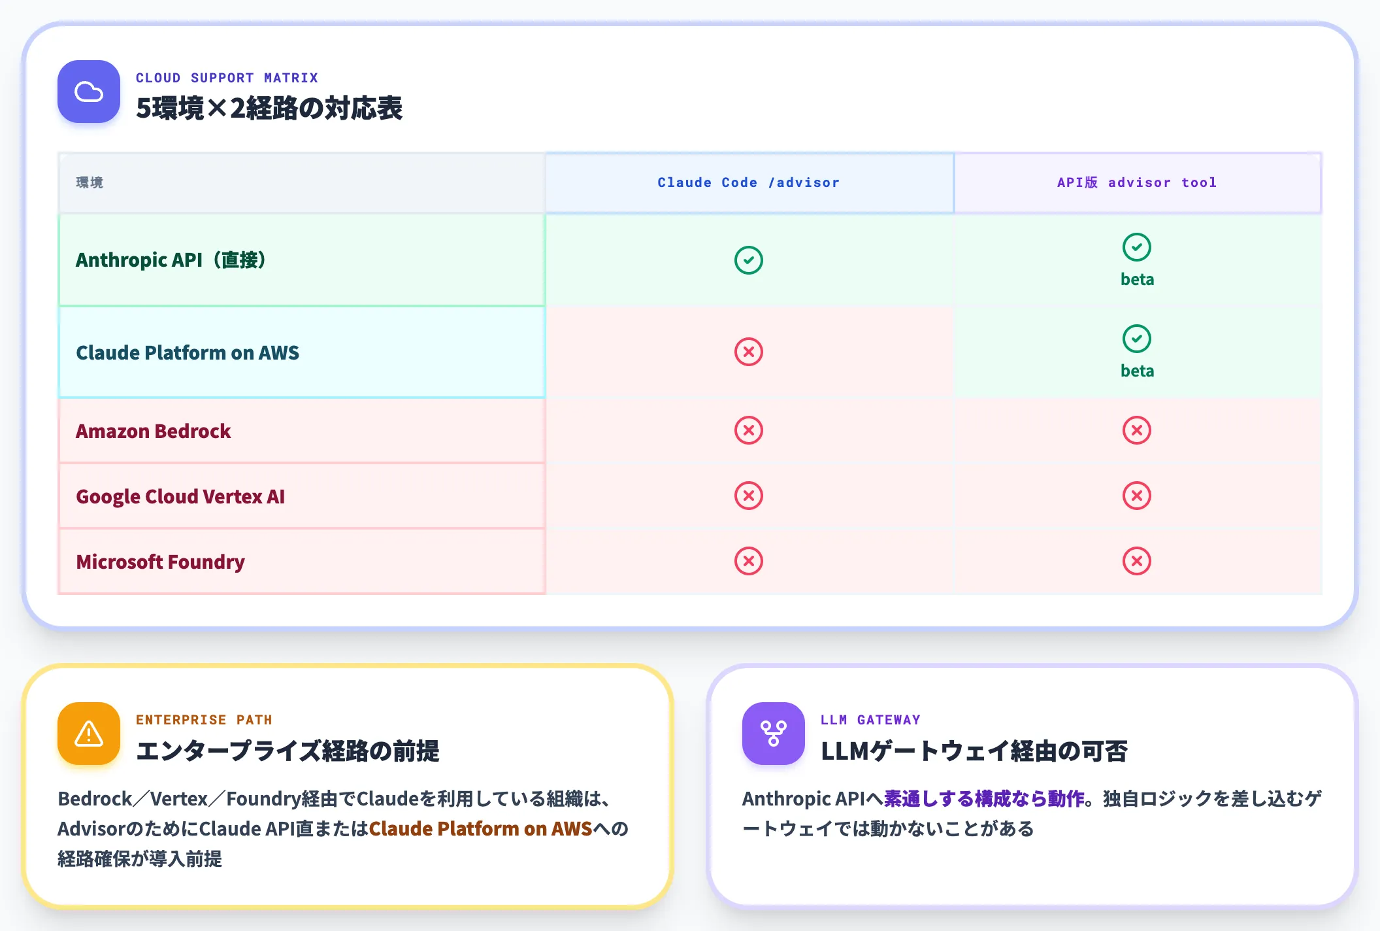Select the 'Google Cloud Vertex AI' row label
The height and width of the screenshot is (931, 1380).
302,496
